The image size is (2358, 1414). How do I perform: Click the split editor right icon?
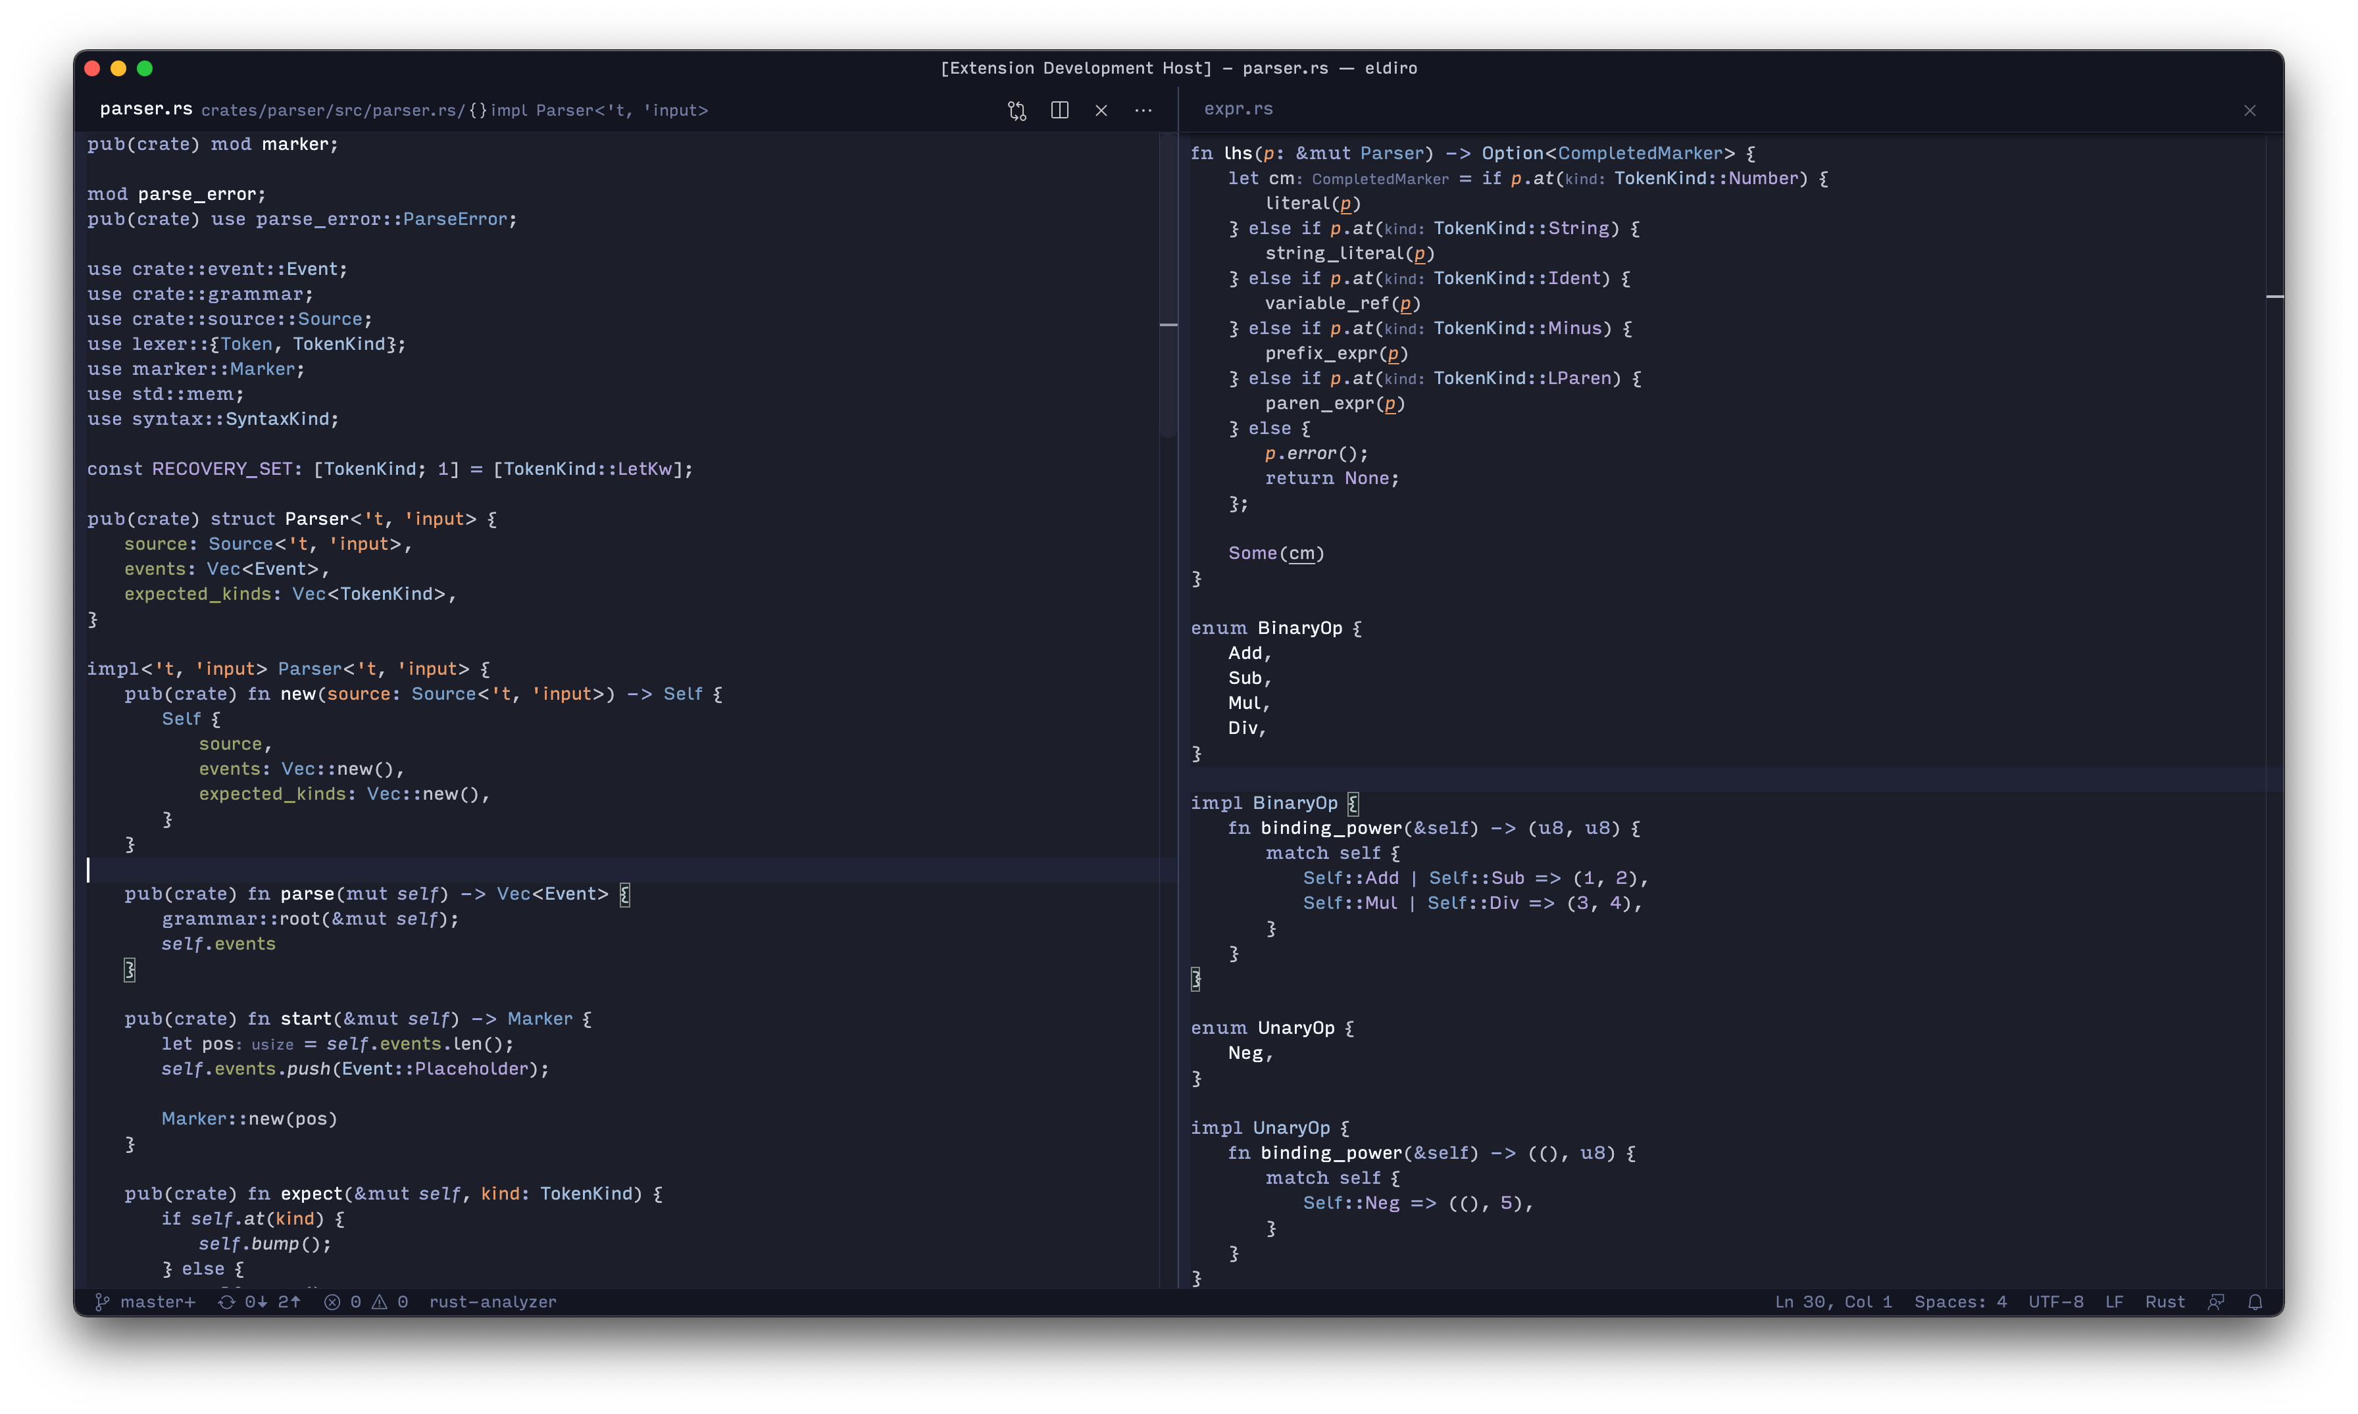[x=1059, y=110]
